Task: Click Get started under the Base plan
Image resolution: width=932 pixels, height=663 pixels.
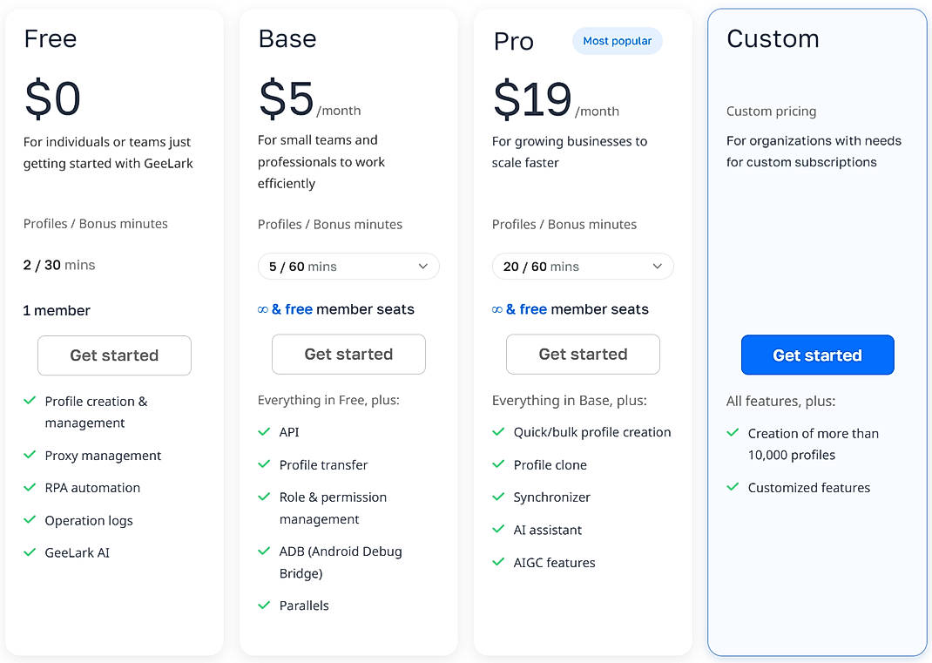Action: (348, 354)
